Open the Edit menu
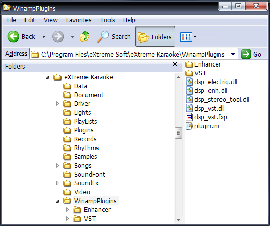The height and width of the screenshot is (226, 270). pos(30,20)
